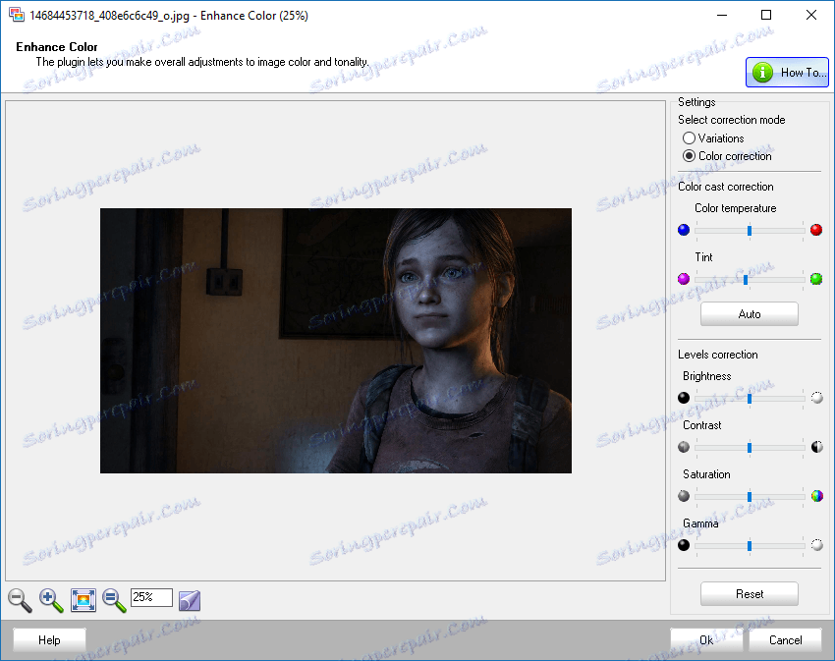Click the Tint slider handle
The width and height of the screenshot is (835, 661).
[746, 279]
